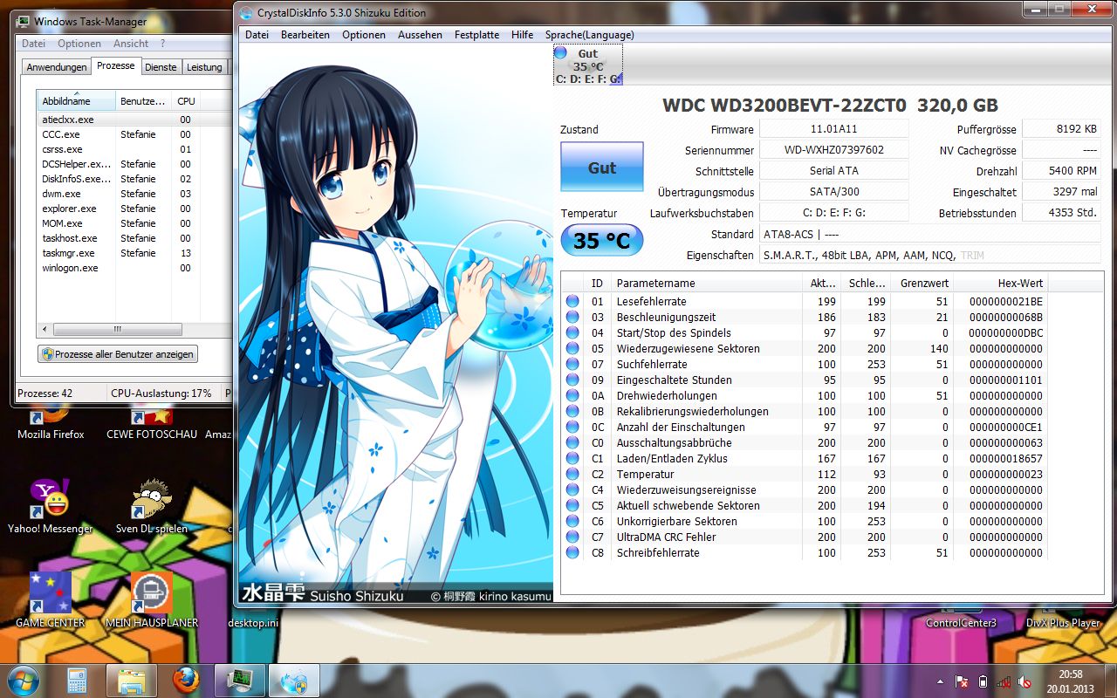Viewport: 1117px width, 698px height.
Task: Click the status orb for Eingeschaltete Stunden
Action: [x=572, y=380]
